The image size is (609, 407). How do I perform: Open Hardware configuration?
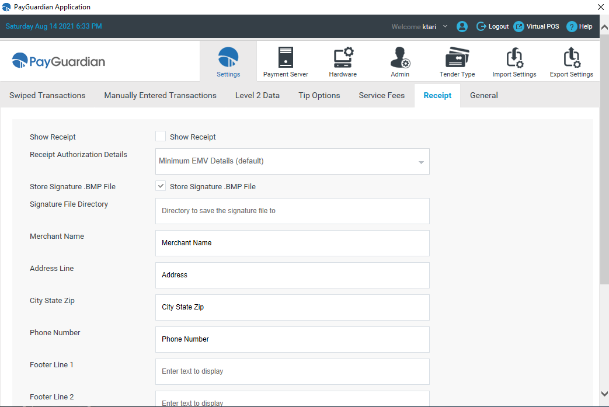342,61
